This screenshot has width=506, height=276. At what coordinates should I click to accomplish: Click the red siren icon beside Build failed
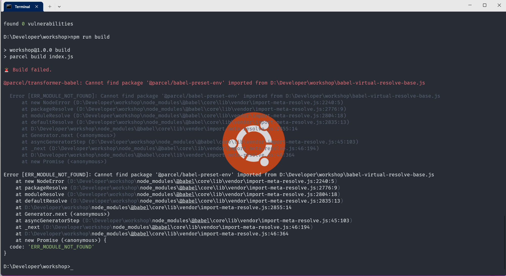click(x=7, y=70)
